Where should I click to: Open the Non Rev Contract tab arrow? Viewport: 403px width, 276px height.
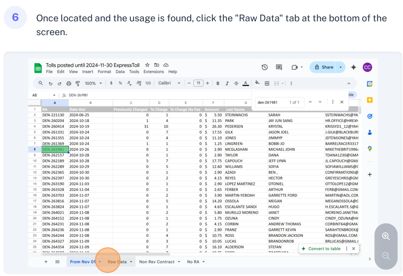click(179, 262)
